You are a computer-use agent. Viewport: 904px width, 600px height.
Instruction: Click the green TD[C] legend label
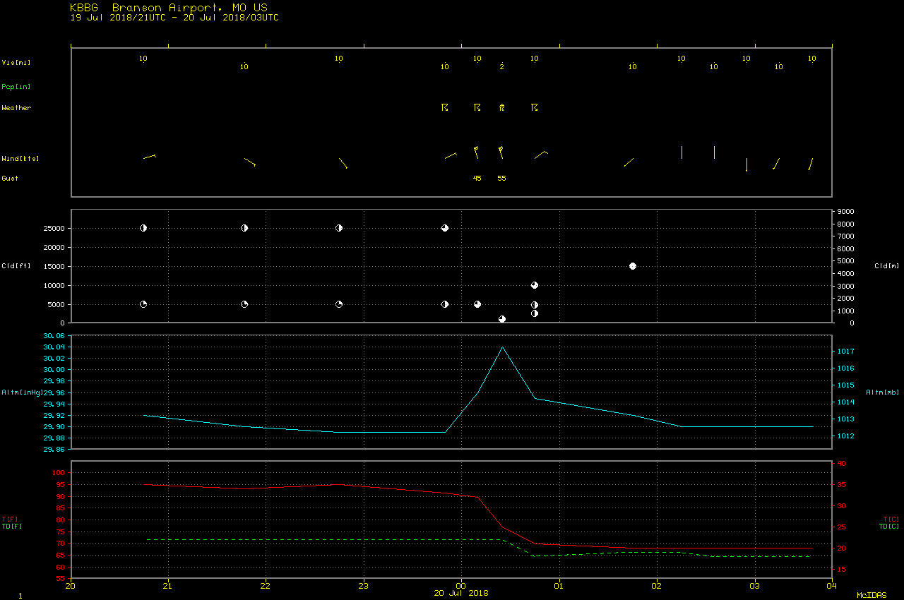coord(888,527)
